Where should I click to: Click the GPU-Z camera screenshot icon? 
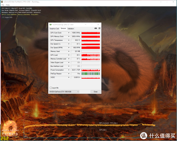96,28
